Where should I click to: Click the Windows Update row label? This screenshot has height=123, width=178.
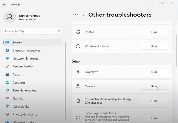tap(97, 46)
